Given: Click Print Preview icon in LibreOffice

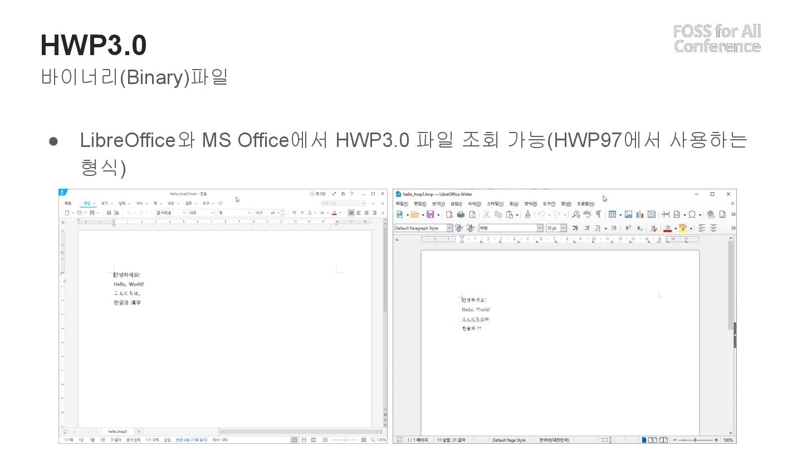Looking at the screenshot, I should pyautogui.click(x=472, y=214).
